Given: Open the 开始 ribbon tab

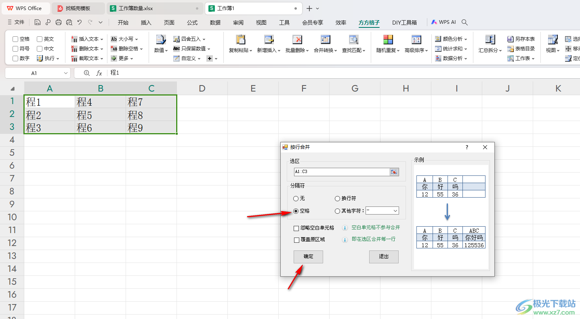Looking at the screenshot, I should 123,23.
